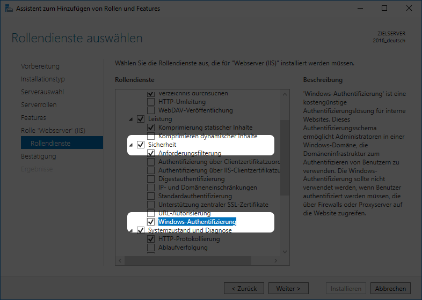Collapse Systemzustand und Diagnose node

click(130, 230)
